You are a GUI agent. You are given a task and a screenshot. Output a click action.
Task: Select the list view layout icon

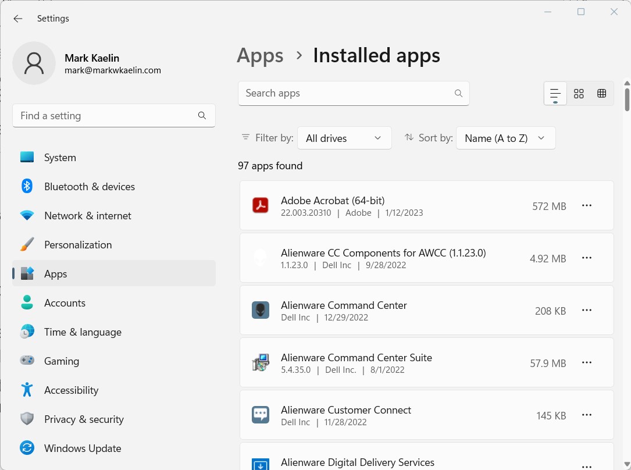tap(555, 93)
